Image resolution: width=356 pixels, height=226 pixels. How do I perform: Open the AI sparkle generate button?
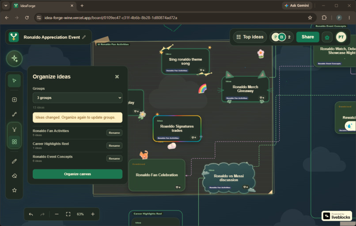tap(14, 59)
